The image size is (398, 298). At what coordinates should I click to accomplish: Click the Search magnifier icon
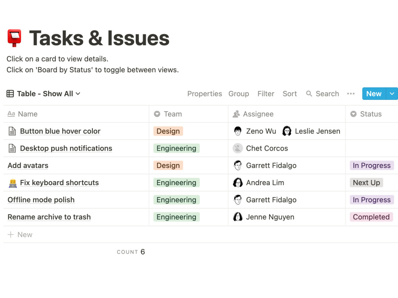(x=309, y=94)
